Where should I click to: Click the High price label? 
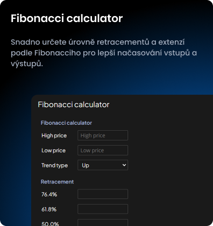(x=54, y=136)
